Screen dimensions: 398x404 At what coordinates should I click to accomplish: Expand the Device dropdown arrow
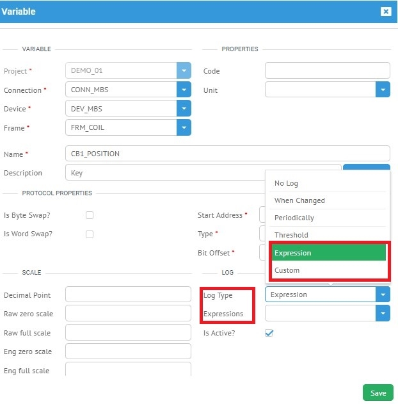[184, 109]
